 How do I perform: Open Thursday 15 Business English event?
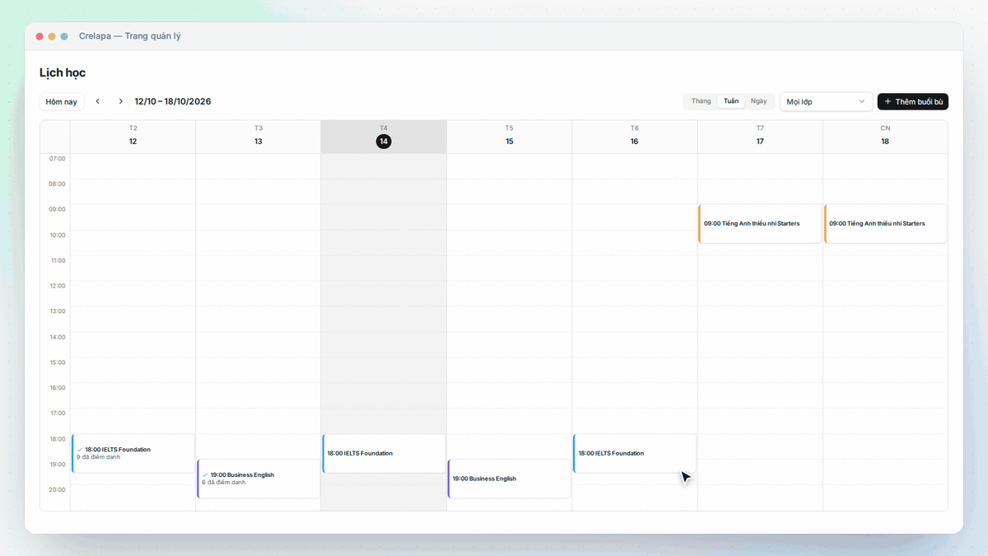click(x=510, y=479)
